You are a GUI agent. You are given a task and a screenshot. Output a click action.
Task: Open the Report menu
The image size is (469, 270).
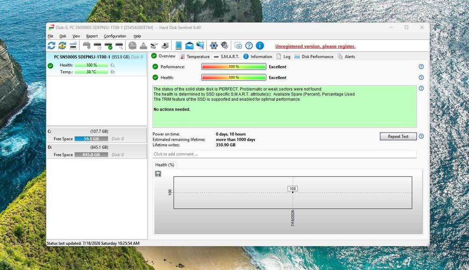tap(92, 36)
